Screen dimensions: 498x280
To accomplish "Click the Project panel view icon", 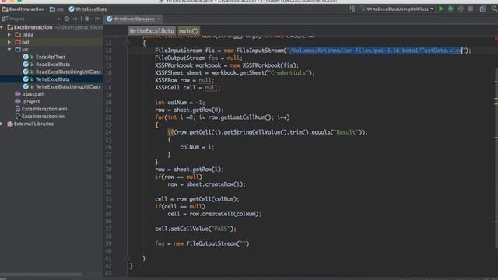I will point(5,19).
